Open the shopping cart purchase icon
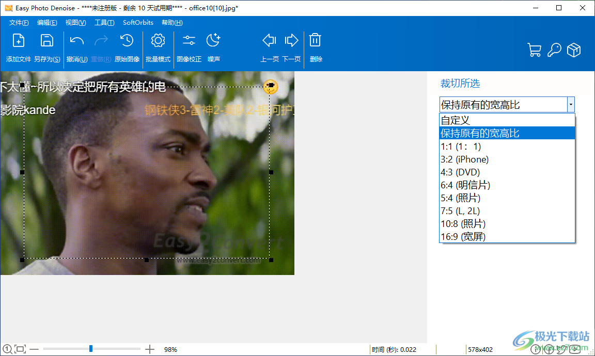 point(534,50)
